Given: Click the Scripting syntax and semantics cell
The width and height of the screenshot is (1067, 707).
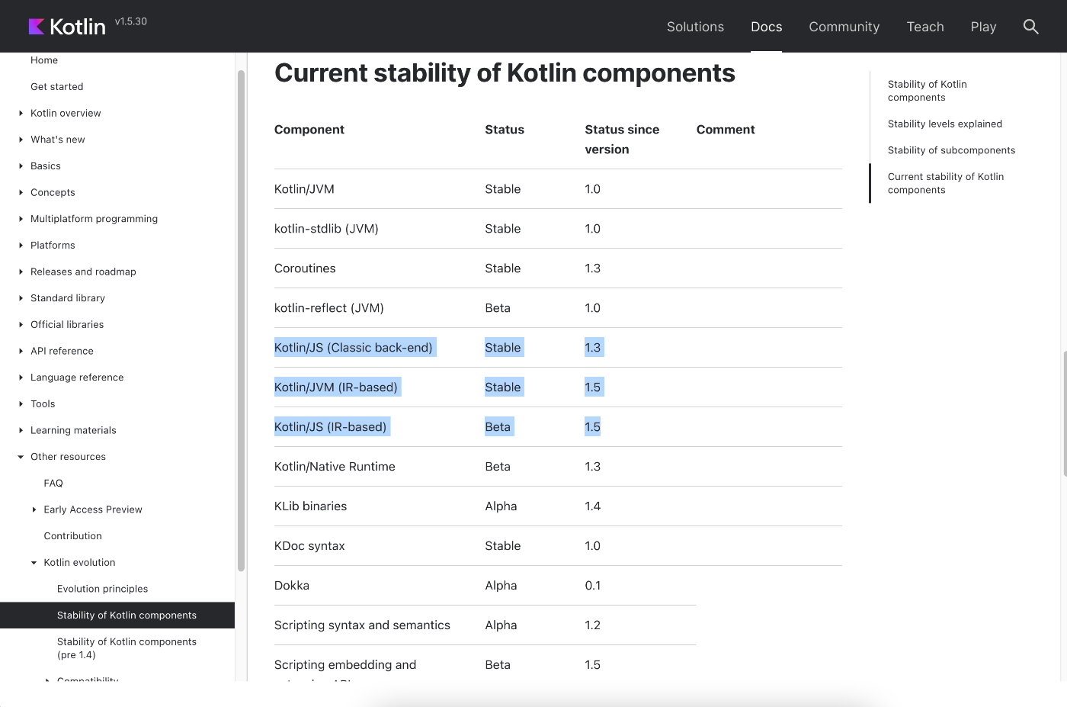Looking at the screenshot, I should click(362, 625).
